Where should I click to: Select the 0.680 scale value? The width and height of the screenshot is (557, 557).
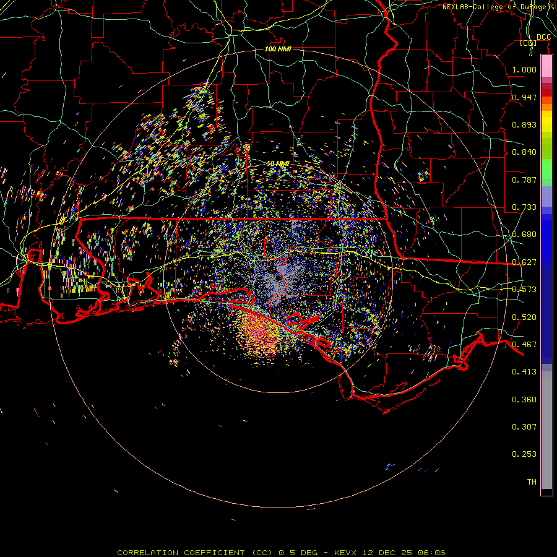point(524,235)
